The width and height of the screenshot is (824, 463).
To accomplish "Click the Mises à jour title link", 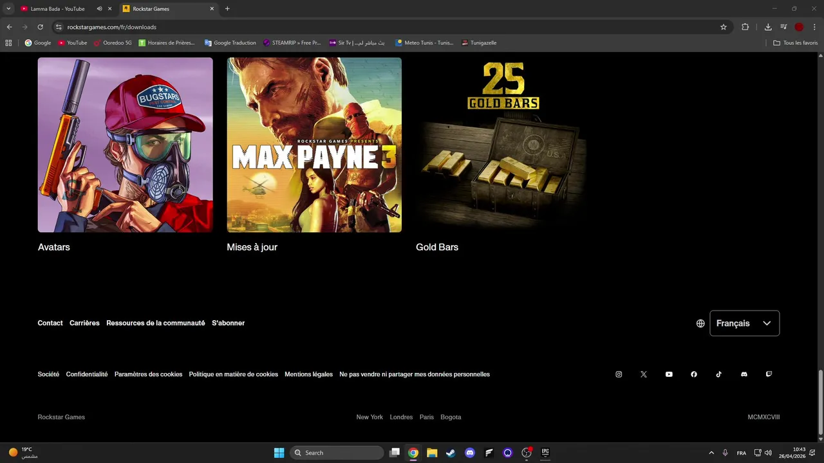I will pyautogui.click(x=252, y=248).
